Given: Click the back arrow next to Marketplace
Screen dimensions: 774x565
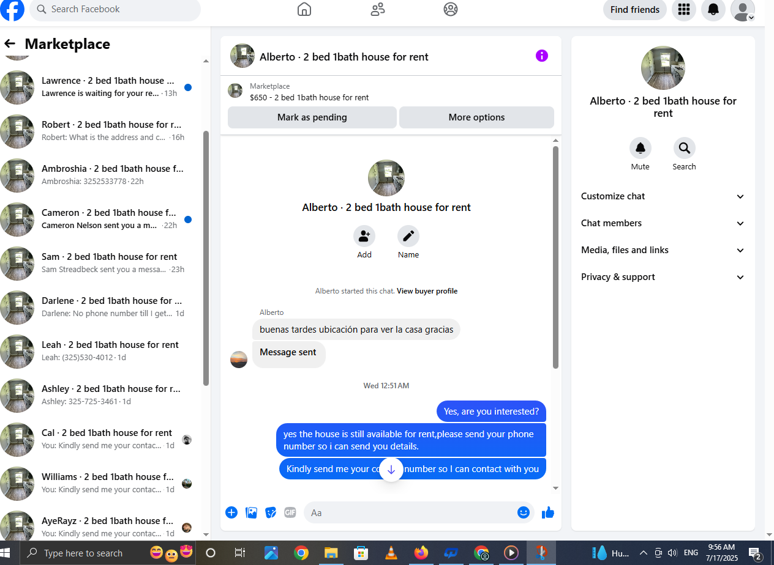Looking at the screenshot, I should pos(10,43).
